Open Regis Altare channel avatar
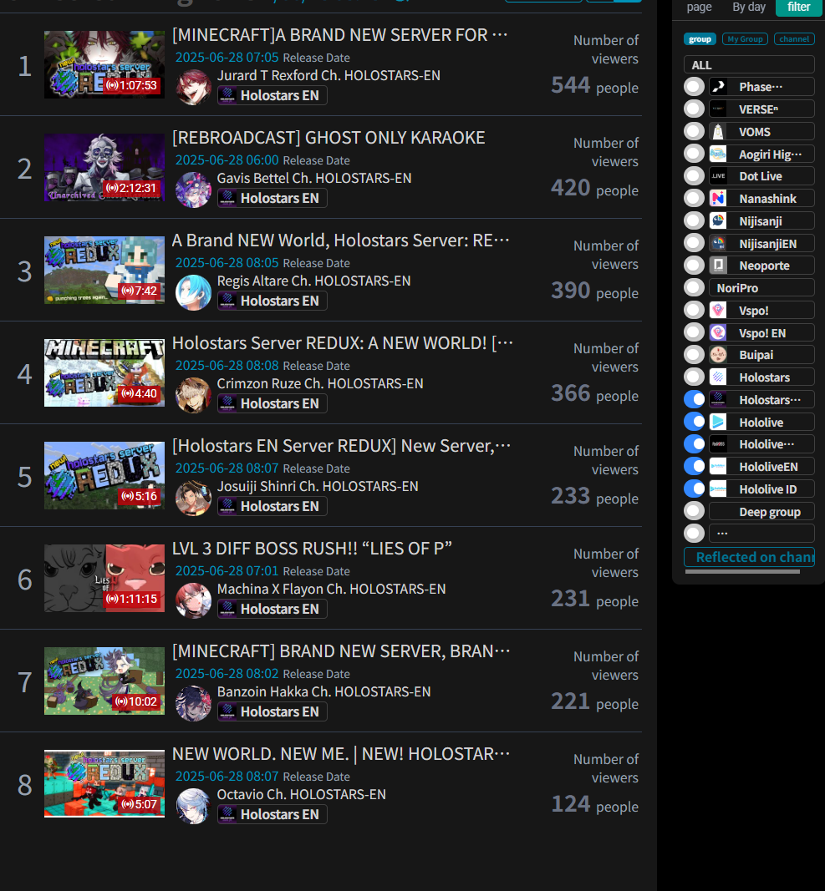This screenshot has height=891, width=825. (x=193, y=292)
